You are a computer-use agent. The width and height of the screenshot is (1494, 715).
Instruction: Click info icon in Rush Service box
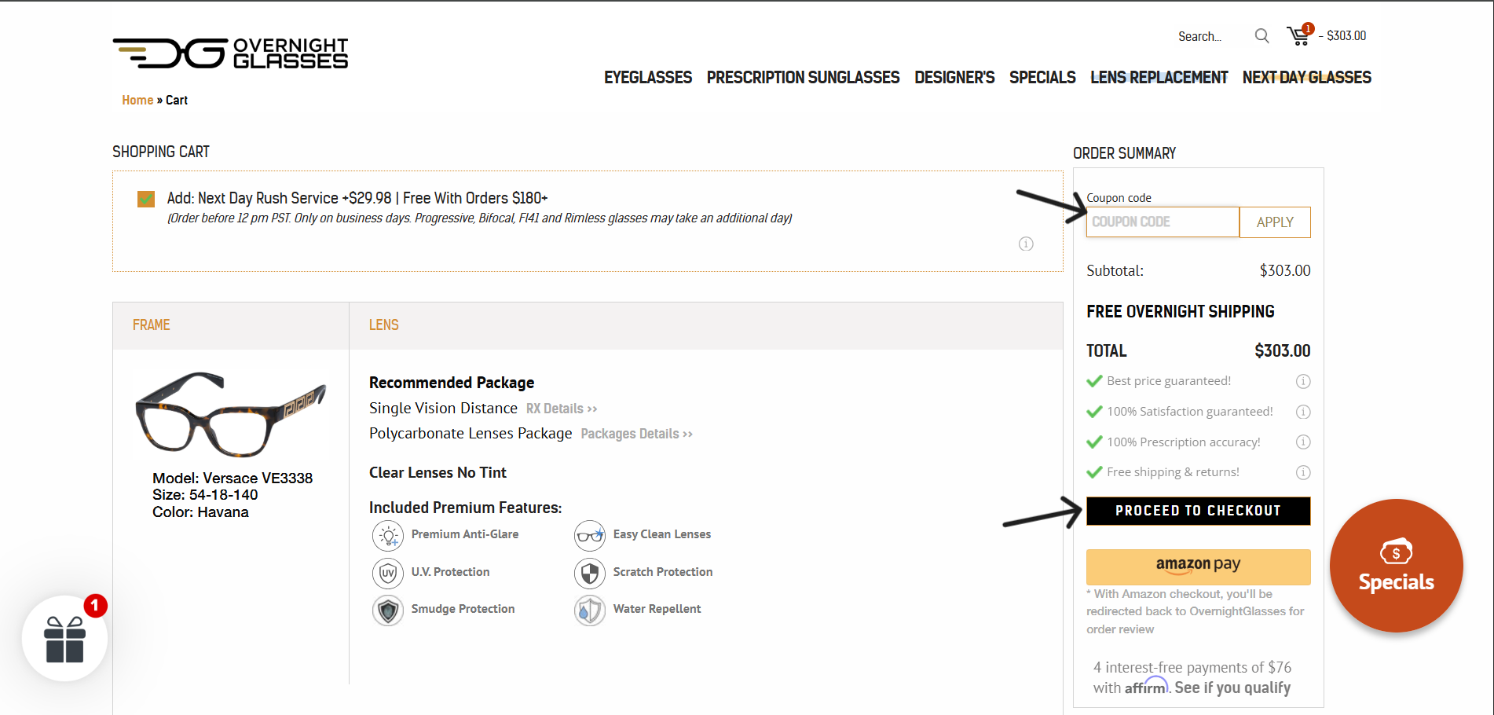pos(1026,244)
